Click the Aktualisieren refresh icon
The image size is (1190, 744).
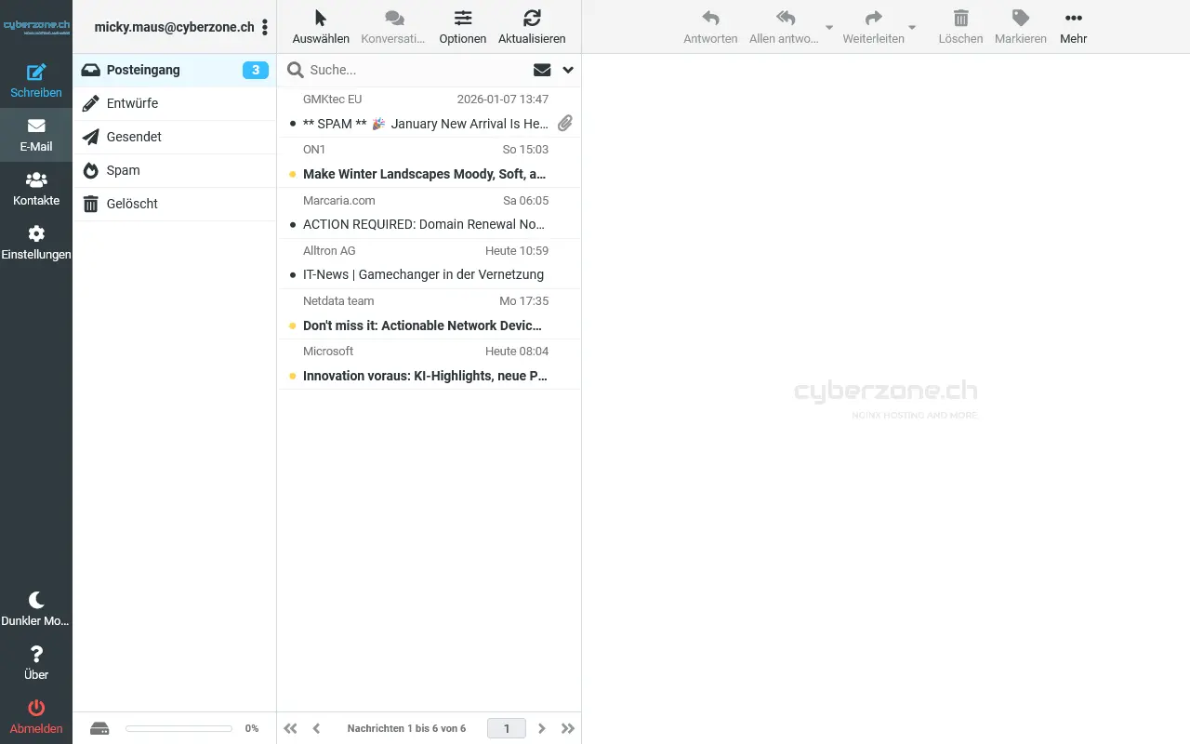pyautogui.click(x=532, y=19)
